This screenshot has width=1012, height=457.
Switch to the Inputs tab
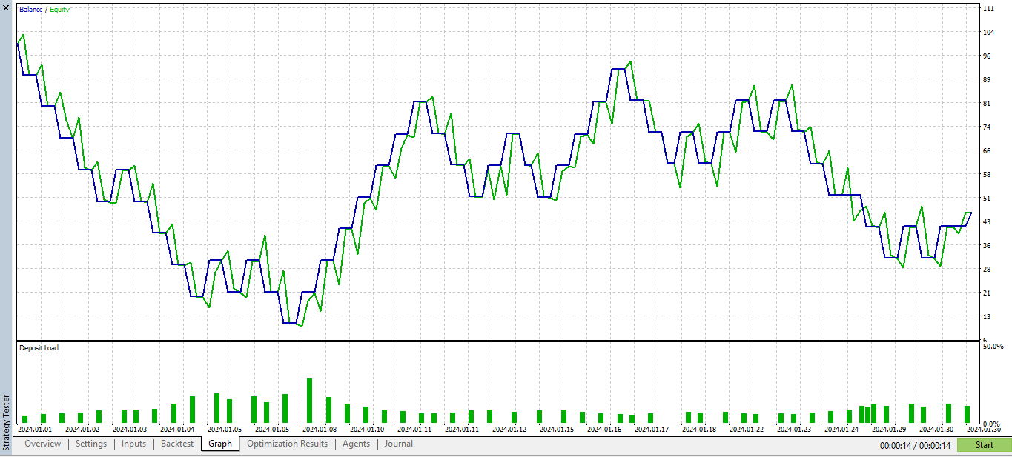tap(133, 444)
